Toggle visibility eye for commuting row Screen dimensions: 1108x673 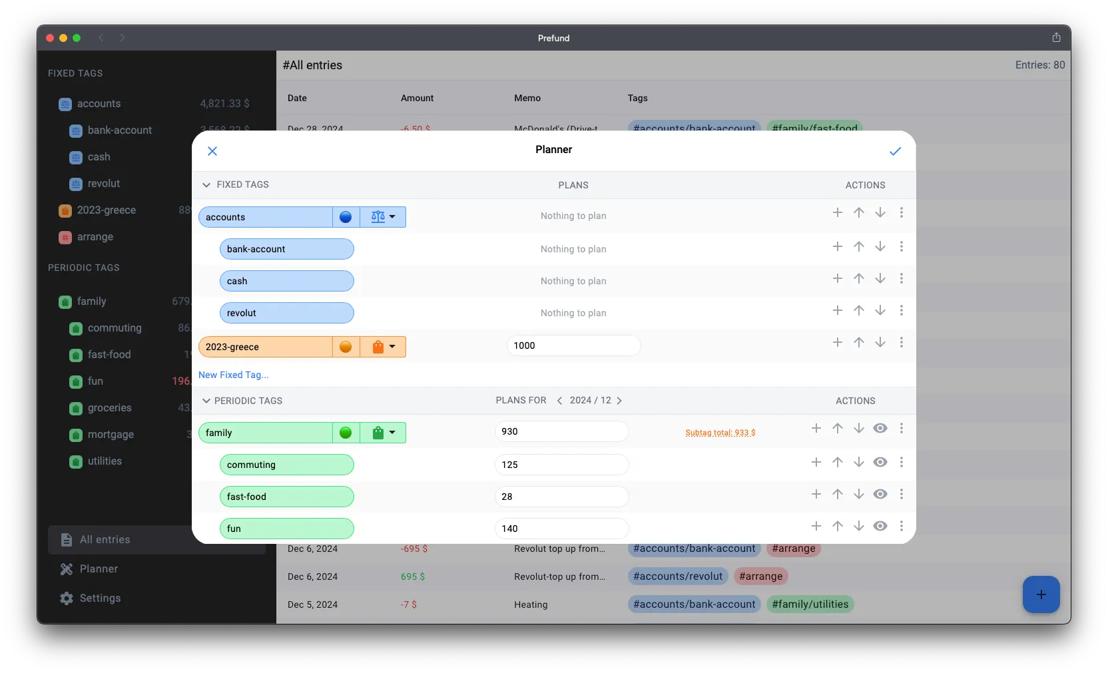[880, 462]
